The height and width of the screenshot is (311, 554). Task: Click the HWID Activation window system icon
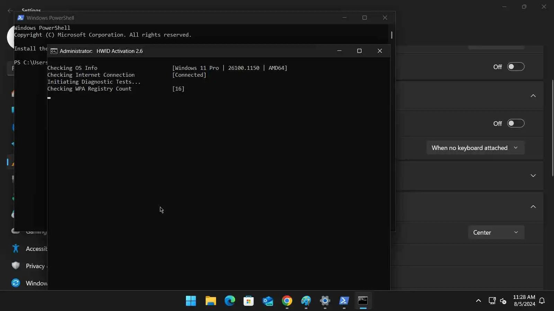point(54,51)
